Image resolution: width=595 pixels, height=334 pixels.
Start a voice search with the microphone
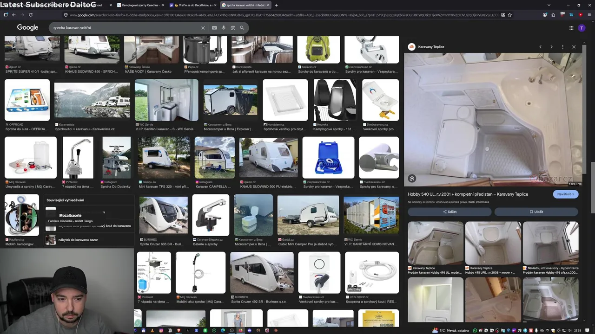224,28
